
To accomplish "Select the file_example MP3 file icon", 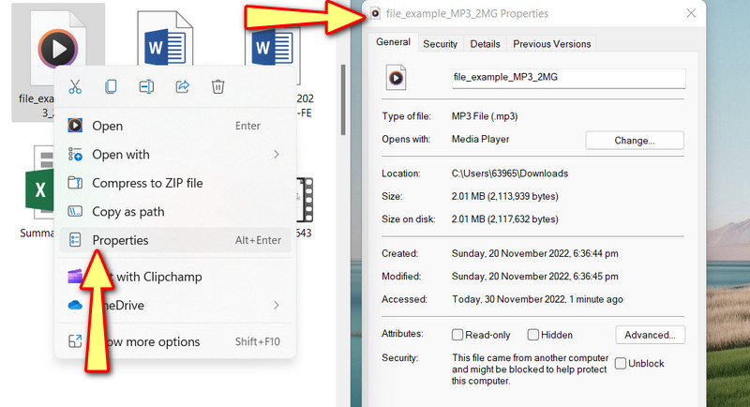I will click(x=52, y=47).
